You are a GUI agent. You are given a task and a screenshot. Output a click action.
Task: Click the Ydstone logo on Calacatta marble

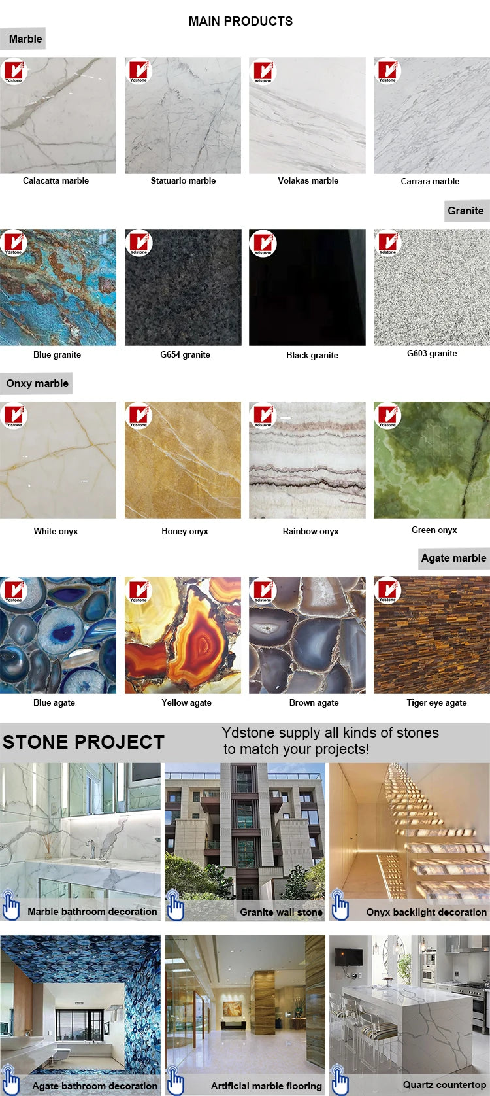point(14,71)
